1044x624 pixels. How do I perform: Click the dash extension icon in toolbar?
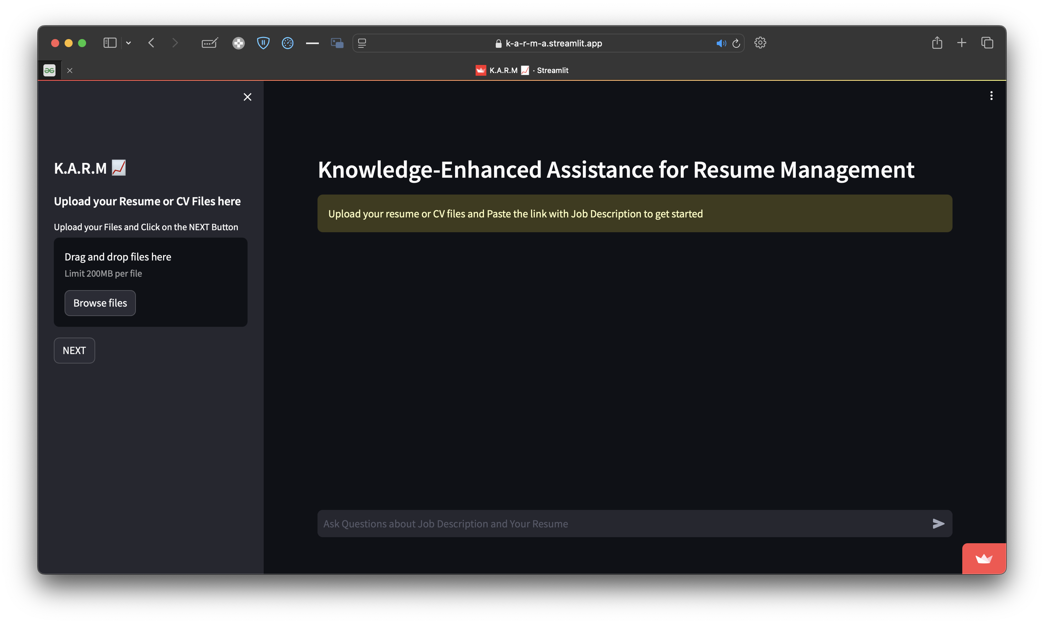[312, 43]
